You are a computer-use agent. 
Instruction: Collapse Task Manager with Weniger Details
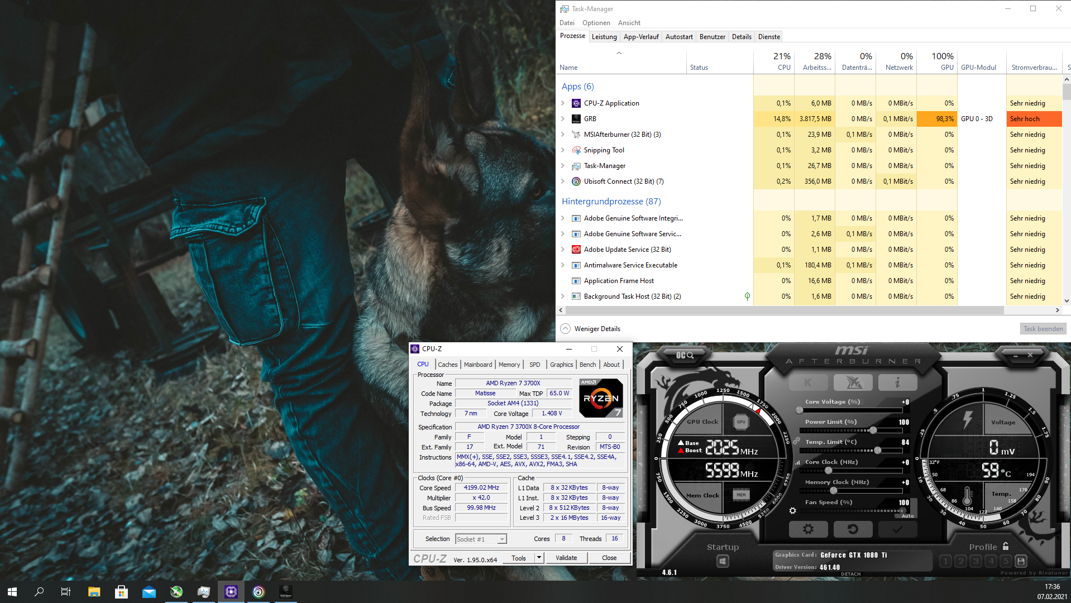591,329
